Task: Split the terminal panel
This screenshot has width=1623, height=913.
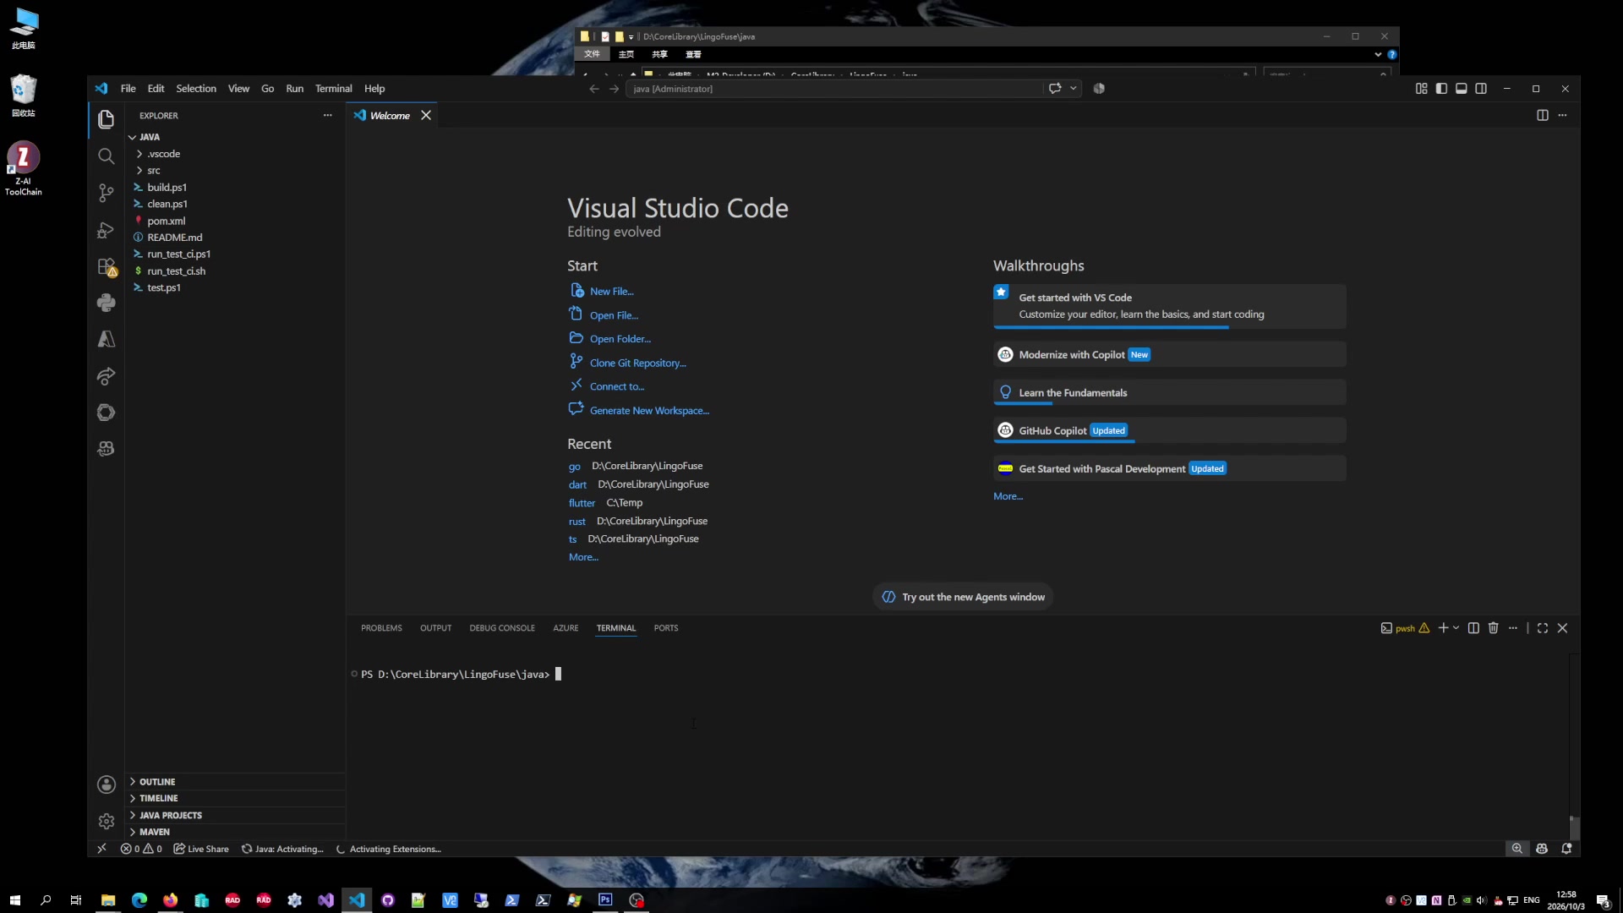Action: [x=1473, y=628]
